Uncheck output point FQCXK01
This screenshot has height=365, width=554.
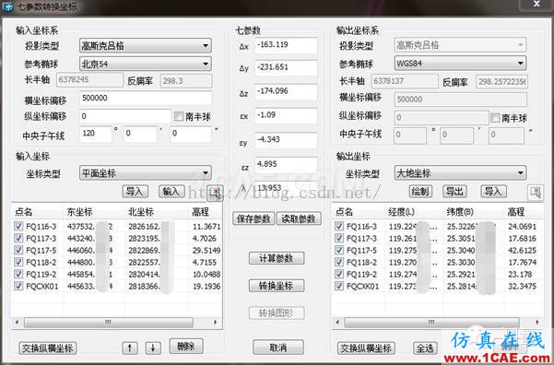coord(339,287)
